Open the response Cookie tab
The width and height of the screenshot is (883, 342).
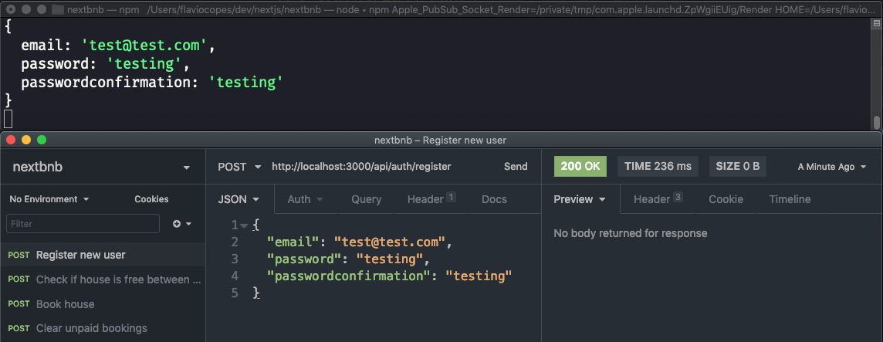[726, 199]
